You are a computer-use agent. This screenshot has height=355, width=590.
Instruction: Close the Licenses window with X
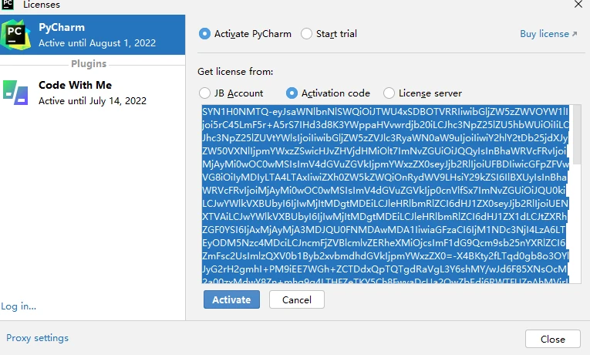pyautogui.click(x=577, y=5)
